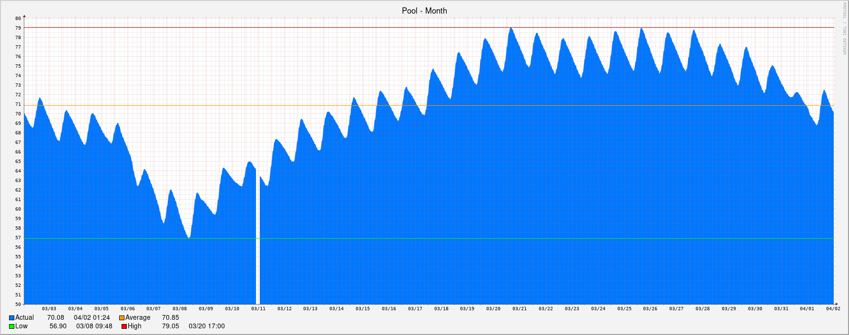Click the 03/03 date label on x-axis

pyautogui.click(x=49, y=309)
